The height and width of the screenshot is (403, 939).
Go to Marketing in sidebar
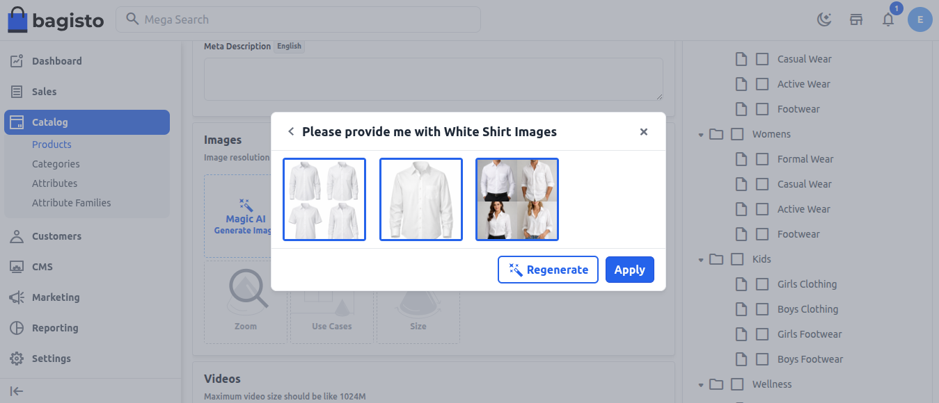click(x=56, y=297)
